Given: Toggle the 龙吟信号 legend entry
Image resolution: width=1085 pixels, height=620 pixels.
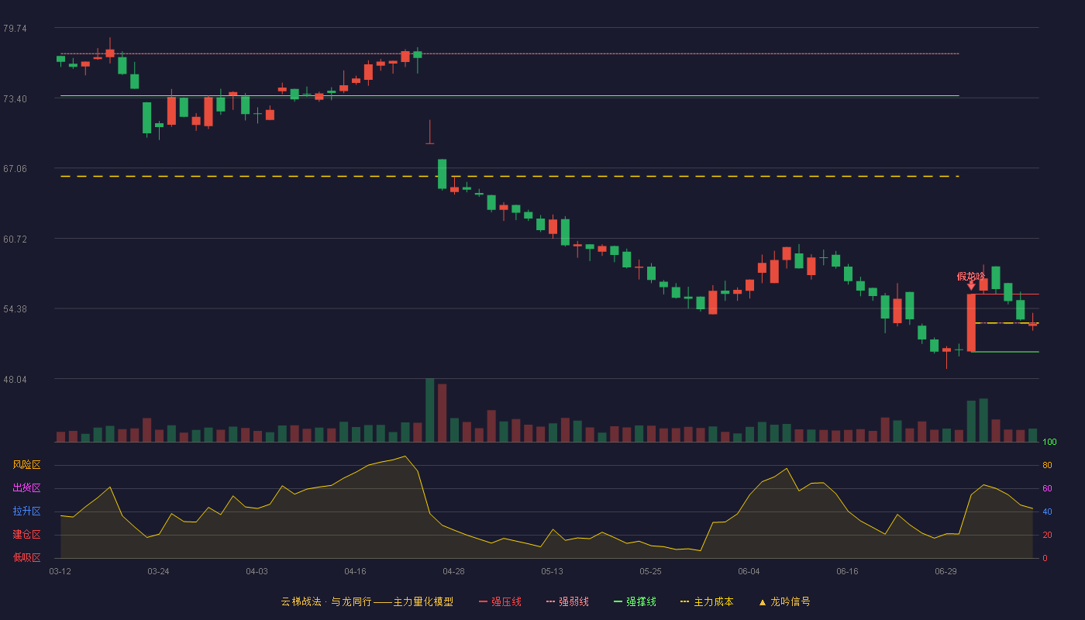Looking at the screenshot, I should [784, 601].
